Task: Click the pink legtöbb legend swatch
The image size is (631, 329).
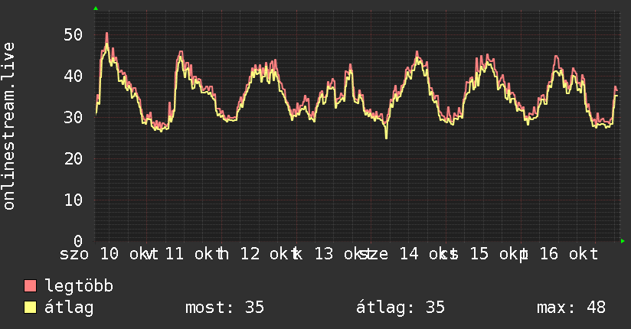Action: click(30, 285)
